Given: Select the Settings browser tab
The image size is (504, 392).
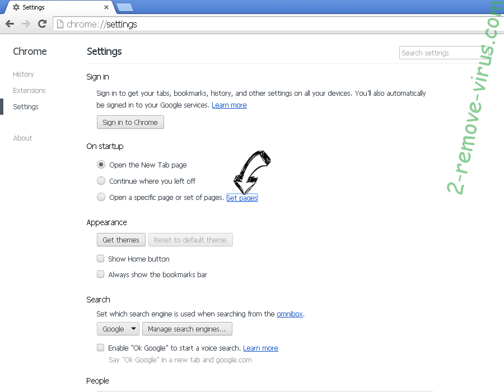Looking at the screenshot, I should (x=60, y=7).
